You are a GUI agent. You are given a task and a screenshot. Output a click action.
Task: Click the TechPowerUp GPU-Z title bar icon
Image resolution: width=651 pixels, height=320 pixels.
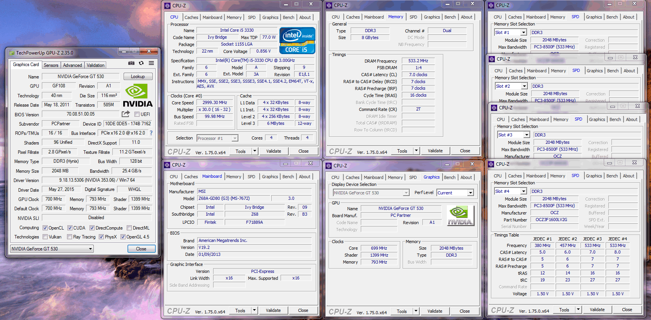pyautogui.click(x=12, y=53)
